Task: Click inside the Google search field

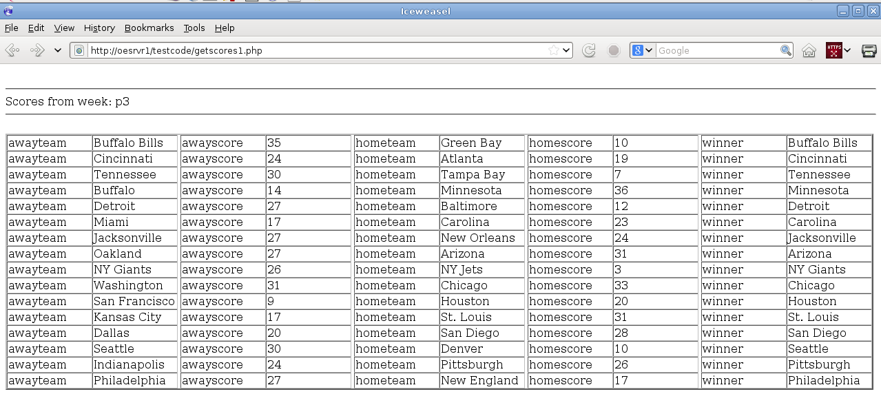Action: pyautogui.click(x=717, y=50)
